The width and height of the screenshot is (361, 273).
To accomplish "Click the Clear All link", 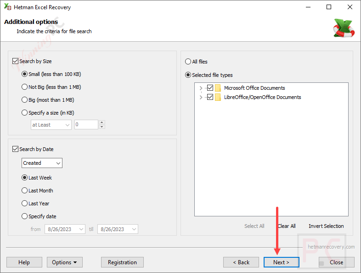I will tap(287, 226).
